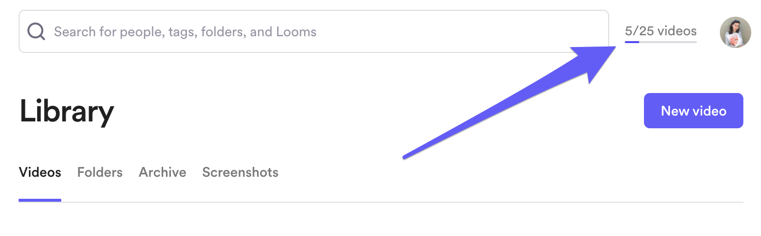Click the word "videos" in usage counter
This screenshot has height=236, width=761.
coord(677,31)
